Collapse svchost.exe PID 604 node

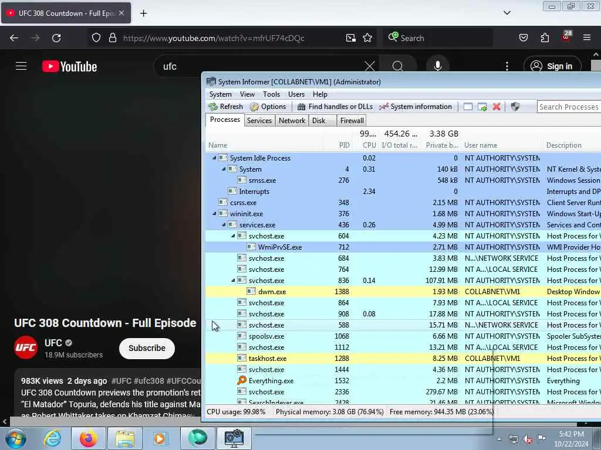pos(233,236)
